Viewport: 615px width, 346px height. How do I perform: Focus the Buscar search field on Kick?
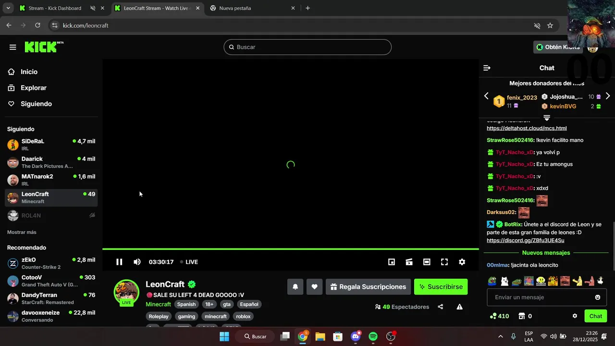(307, 47)
